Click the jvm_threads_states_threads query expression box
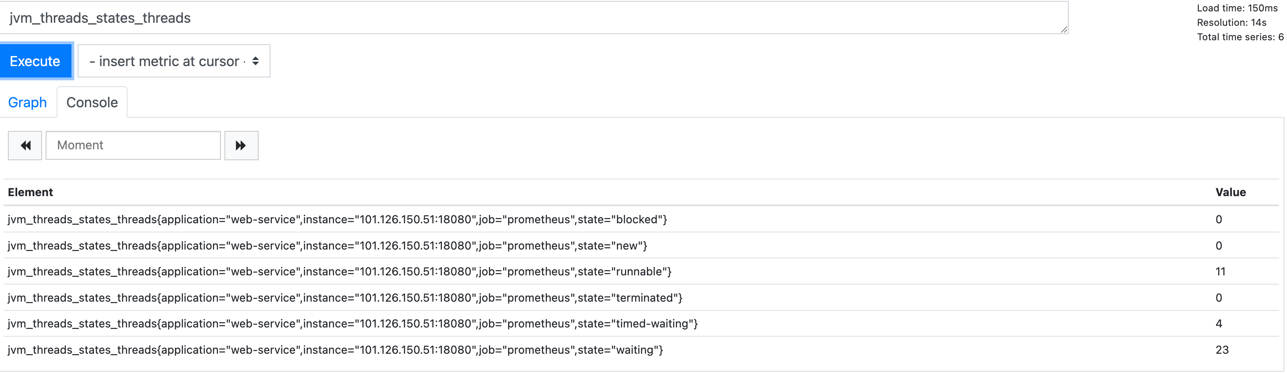Viewport: 1287px width, 373px height. [533, 18]
